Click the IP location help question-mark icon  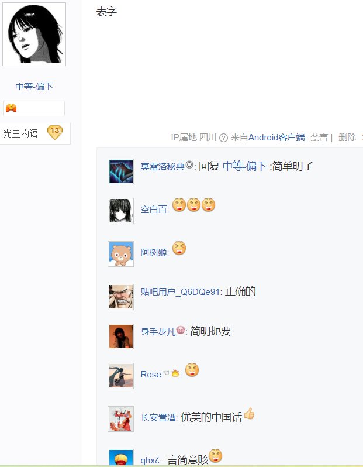(x=223, y=138)
